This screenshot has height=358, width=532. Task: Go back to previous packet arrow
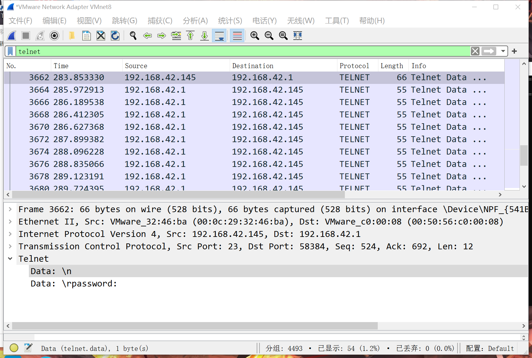(x=147, y=36)
